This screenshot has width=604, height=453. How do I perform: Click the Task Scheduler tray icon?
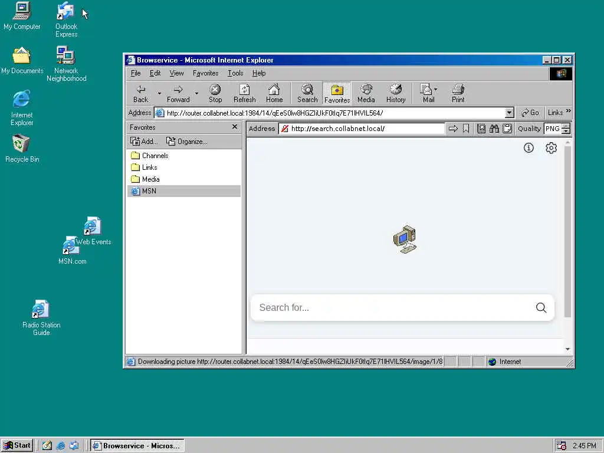point(562,446)
